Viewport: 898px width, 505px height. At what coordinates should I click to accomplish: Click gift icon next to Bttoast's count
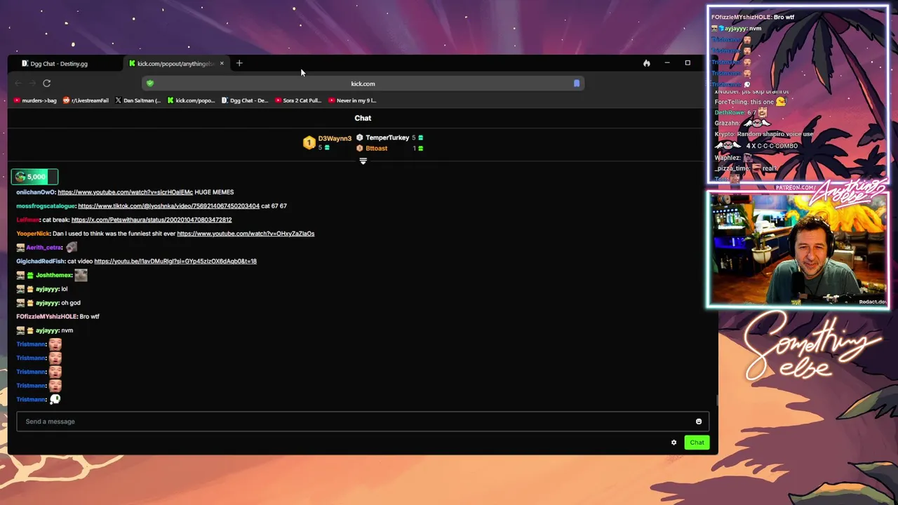click(x=420, y=148)
